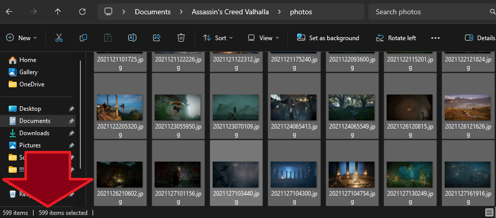Cut the selected files
Image resolution: width=496 pixels, height=218 pixels.
(x=59, y=38)
